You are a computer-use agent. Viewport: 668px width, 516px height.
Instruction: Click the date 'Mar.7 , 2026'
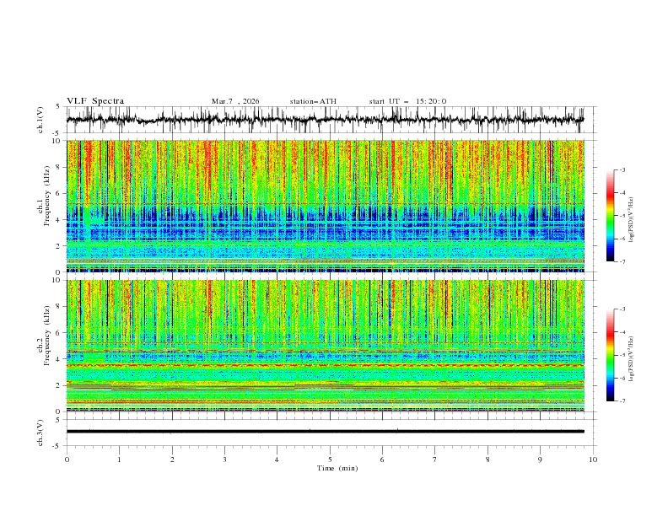coord(235,101)
